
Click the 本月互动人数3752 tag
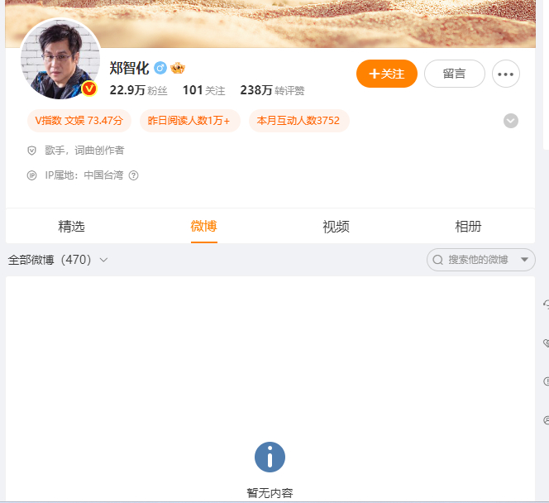298,121
